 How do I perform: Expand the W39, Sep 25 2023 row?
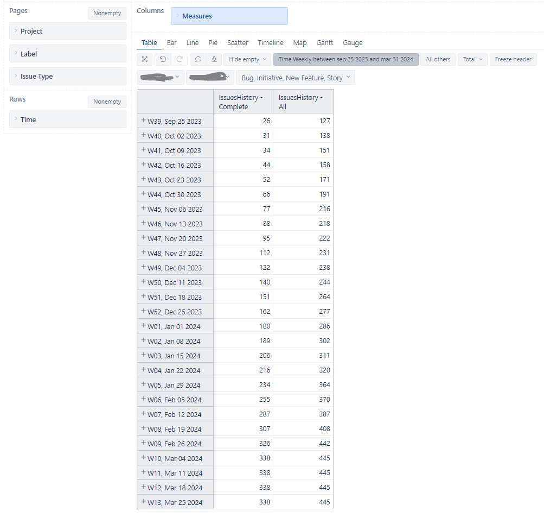coord(143,121)
